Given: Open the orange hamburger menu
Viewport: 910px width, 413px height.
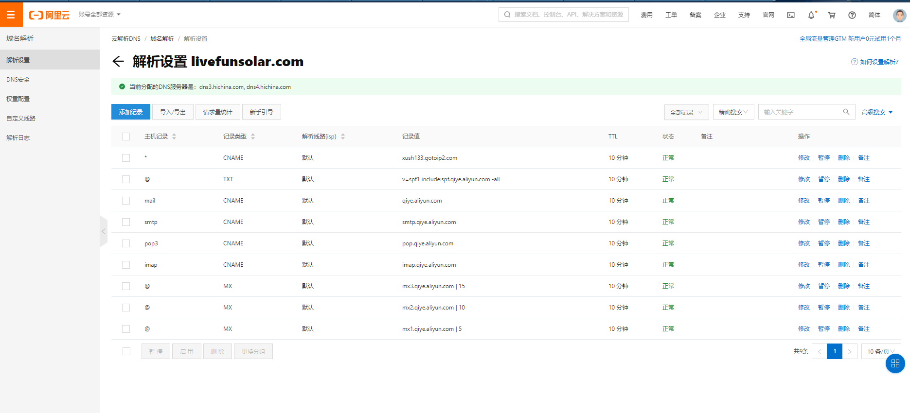Looking at the screenshot, I should click(x=11, y=15).
